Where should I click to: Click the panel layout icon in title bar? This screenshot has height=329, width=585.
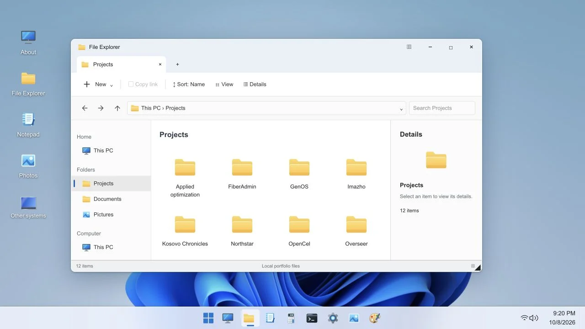coord(409,47)
